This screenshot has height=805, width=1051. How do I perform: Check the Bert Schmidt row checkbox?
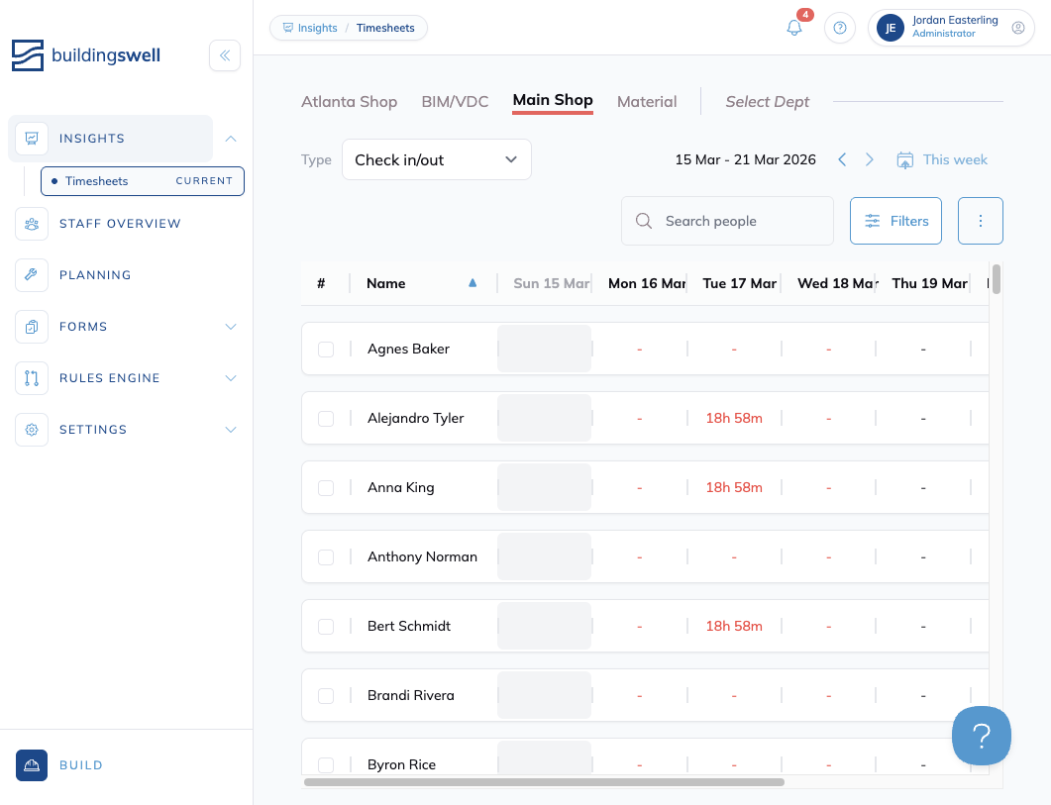[x=326, y=627]
